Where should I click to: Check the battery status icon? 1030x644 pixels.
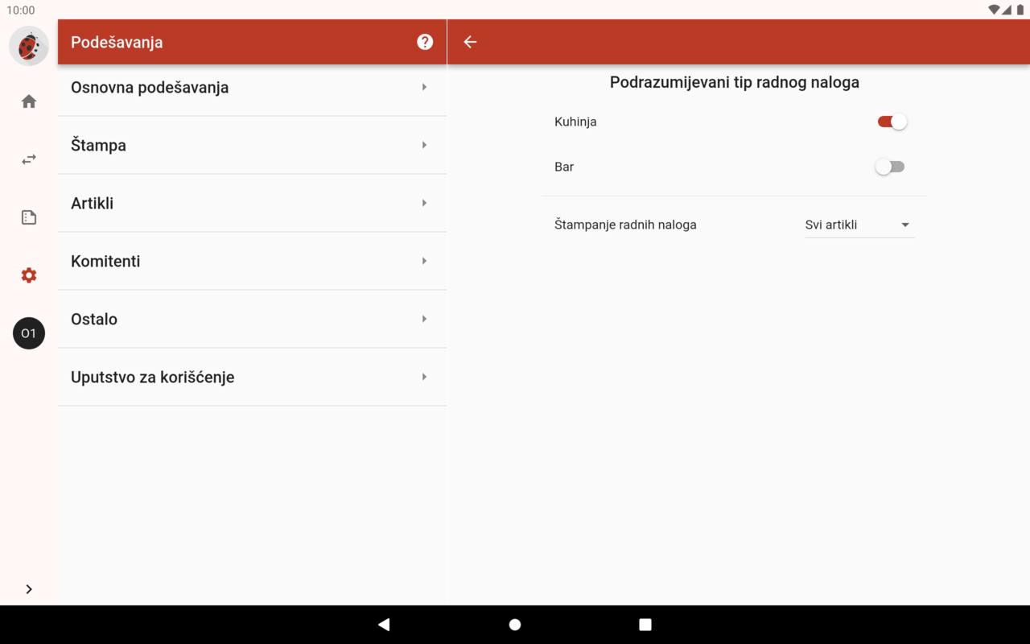tap(1020, 10)
